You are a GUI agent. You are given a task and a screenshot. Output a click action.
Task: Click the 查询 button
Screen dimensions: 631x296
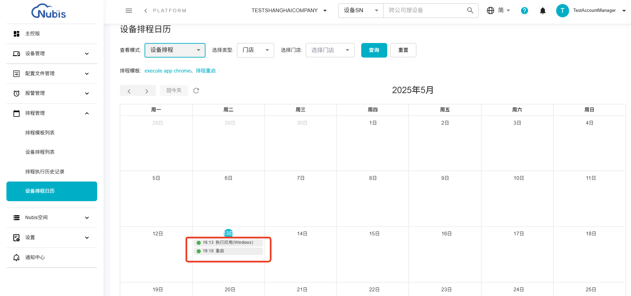(374, 50)
